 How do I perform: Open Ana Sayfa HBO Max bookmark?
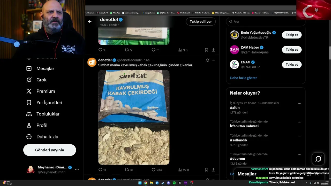pos(241,13)
